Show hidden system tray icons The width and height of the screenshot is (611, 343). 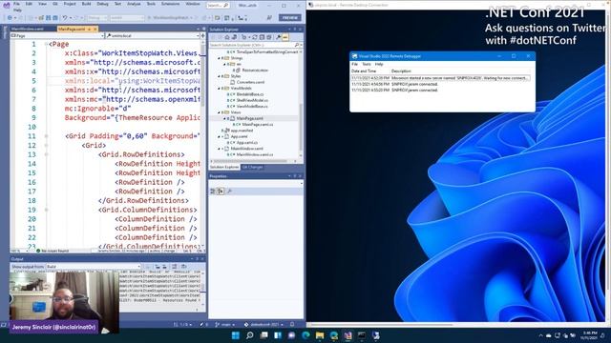(540, 335)
